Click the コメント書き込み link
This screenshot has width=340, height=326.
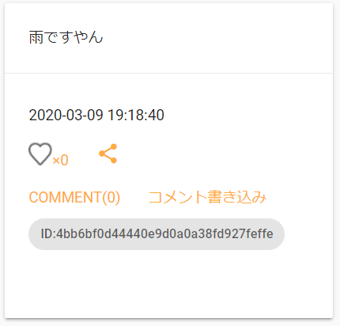[x=207, y=197]
